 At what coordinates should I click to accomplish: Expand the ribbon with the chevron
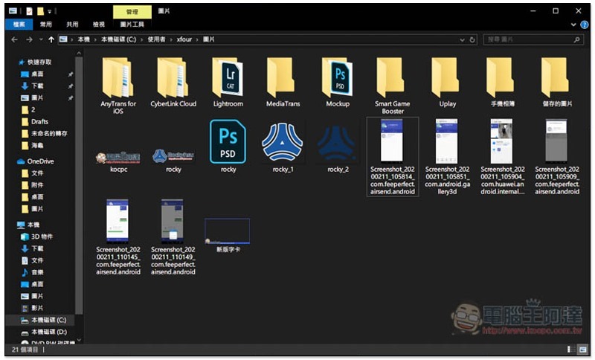tap(573, 25)
